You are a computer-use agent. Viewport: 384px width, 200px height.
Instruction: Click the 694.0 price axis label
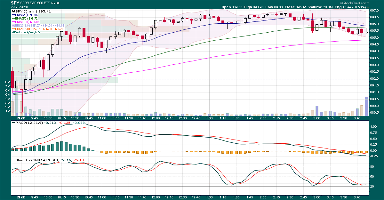click(374, 51)
